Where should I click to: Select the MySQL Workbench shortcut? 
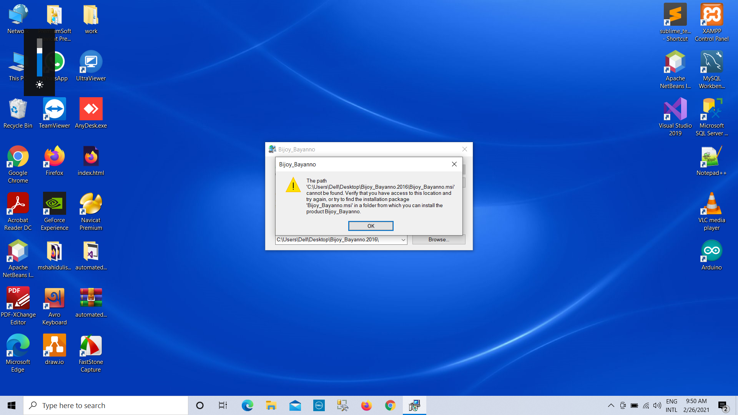point(711,70)
